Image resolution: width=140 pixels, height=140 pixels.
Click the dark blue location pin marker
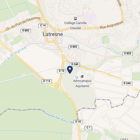point(70,70)
